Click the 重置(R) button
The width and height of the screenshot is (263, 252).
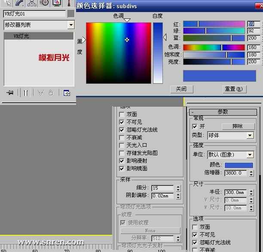[x=234, y=89]
